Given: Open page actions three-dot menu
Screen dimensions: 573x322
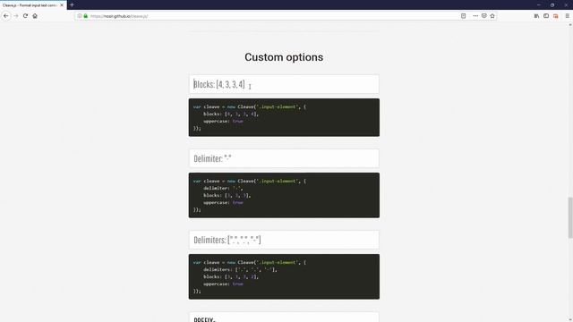Looking at the screenshot, I should [475, 16].
